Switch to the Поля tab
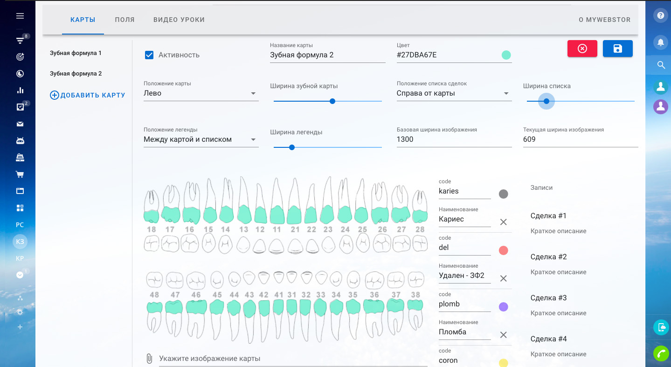Viewport: 671px width, 367px height. [x=125, y=20]
